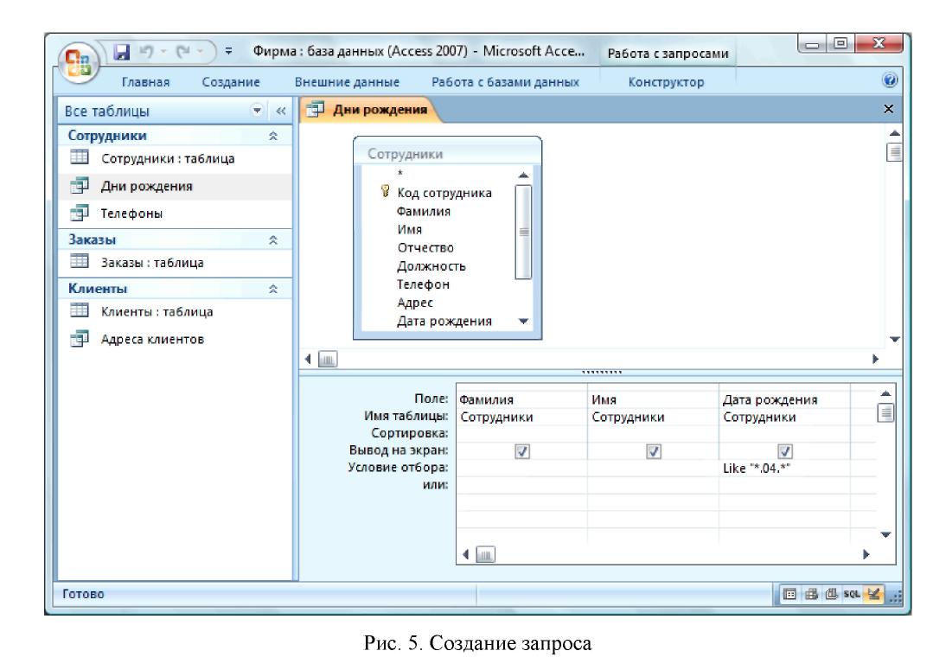Image resolution: width=933 pixels, height=670 pixels.
Task: Click the Заказы : таблица table icon
Action: point(80,261)
